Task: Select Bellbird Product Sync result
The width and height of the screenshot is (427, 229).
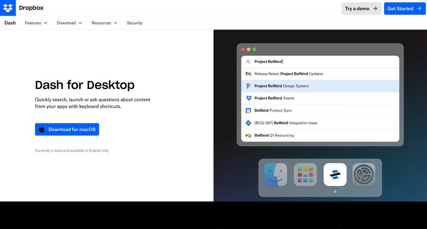Action: point(320,111)
